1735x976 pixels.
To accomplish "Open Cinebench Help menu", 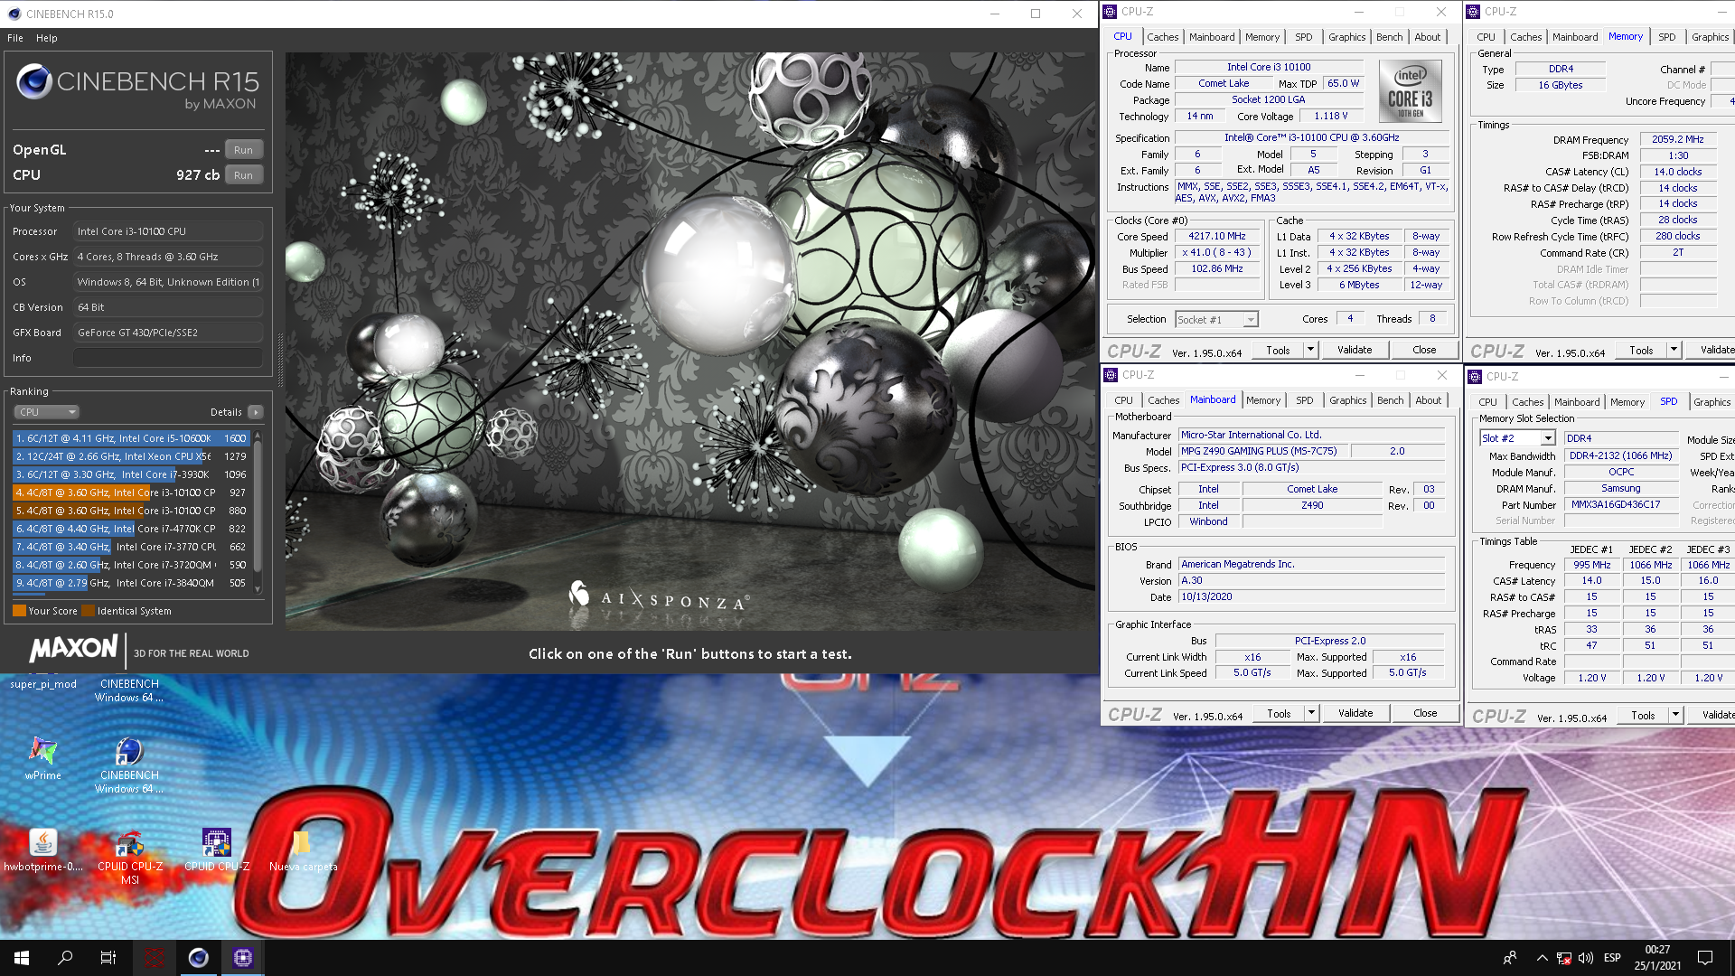I will point(47,38).
